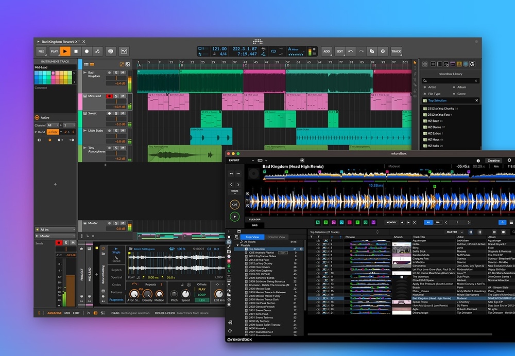Mute the Mid-Lead track
The width and height of the screenshot is (515, 356).
(x=123, y=96)
